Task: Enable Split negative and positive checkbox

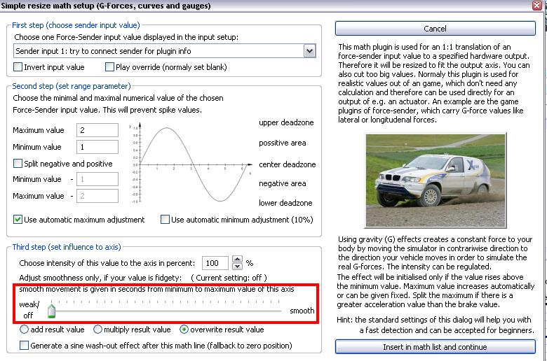Action: [x=18, y=163]
